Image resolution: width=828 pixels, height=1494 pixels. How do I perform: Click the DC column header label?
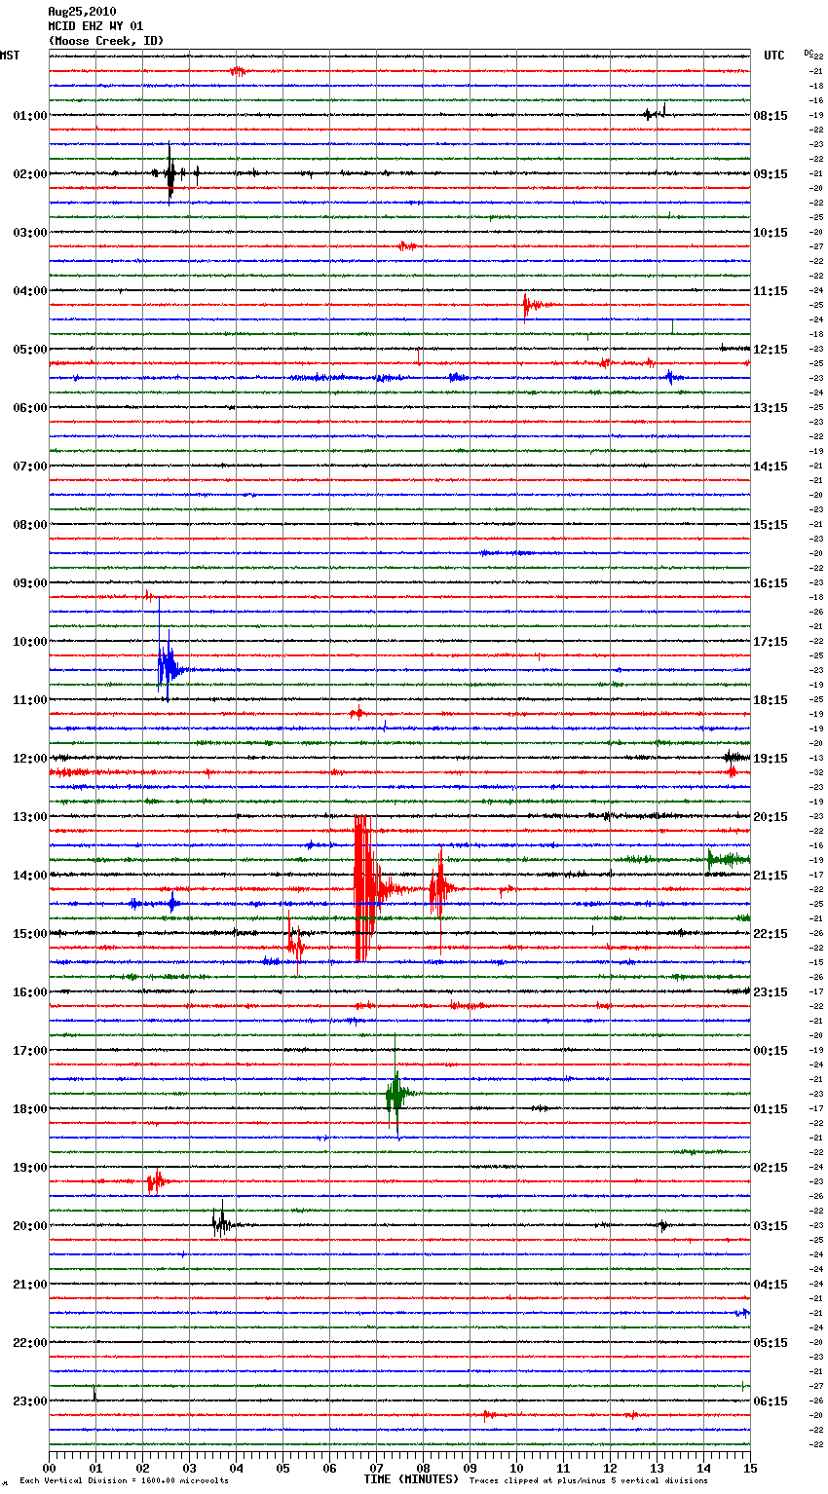click(808, 53)
